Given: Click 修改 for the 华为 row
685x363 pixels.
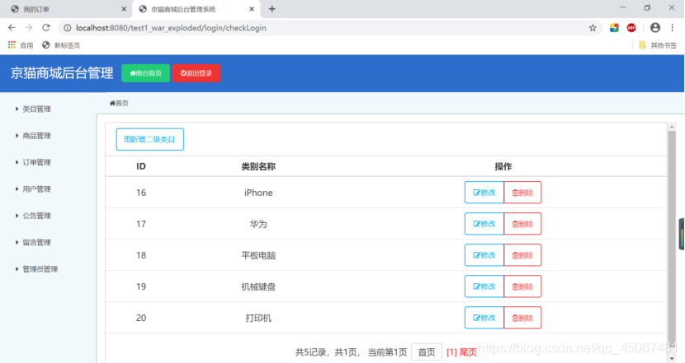Looking at the screenshot, I should 484,224.
